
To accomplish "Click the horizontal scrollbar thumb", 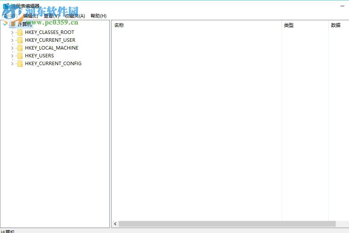I will click(x=227, y=224).
